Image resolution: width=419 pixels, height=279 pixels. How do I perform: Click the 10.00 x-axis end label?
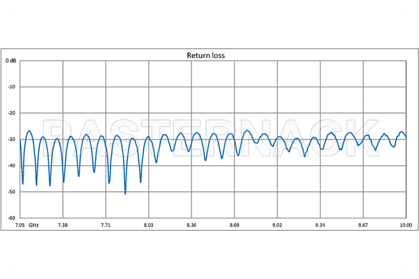[404, 225]
